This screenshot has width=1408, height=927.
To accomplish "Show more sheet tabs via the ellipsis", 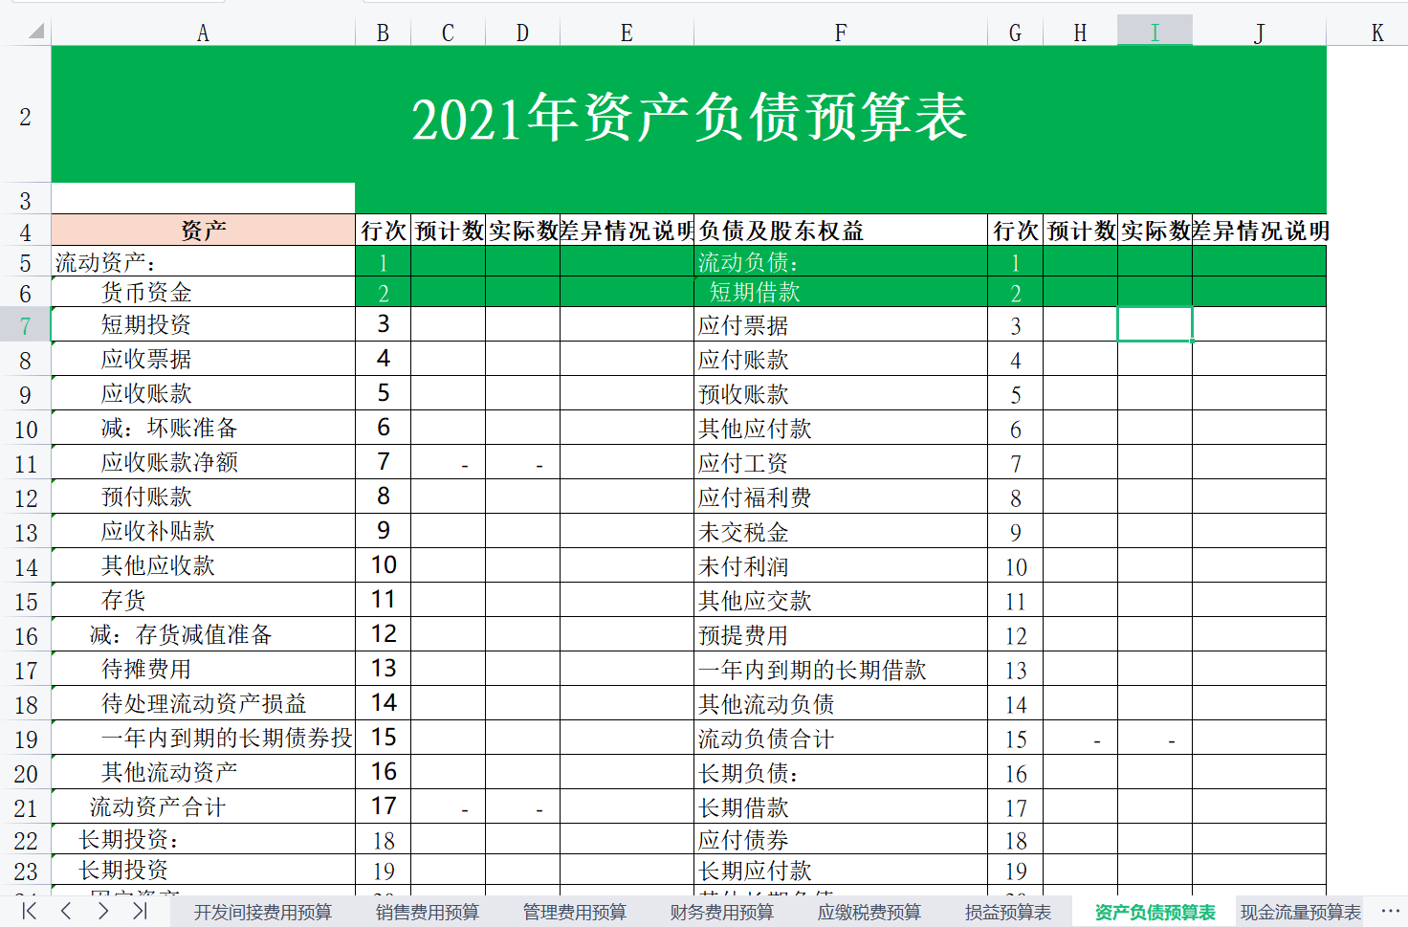I will tap(1391, 911).
